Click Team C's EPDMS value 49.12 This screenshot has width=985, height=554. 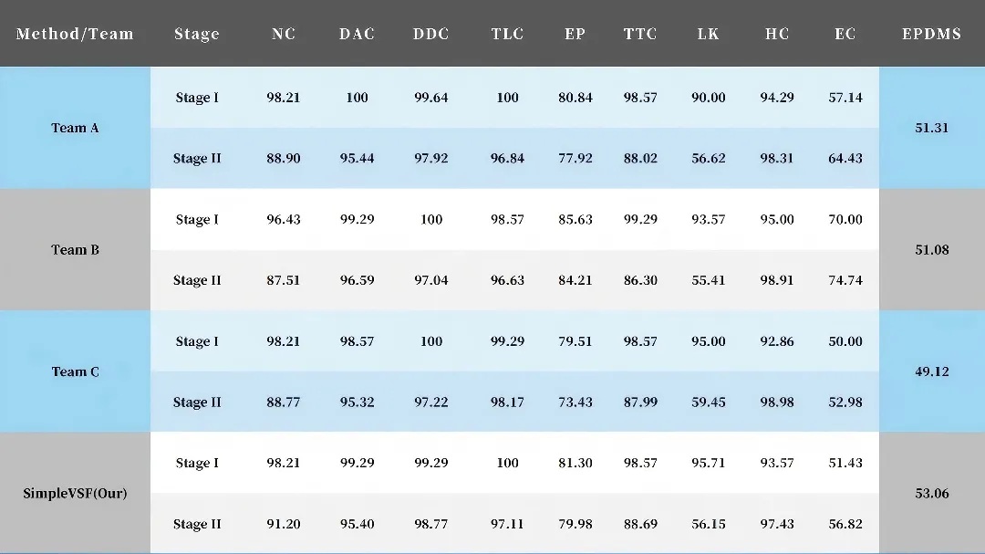(x=931, y=371)
